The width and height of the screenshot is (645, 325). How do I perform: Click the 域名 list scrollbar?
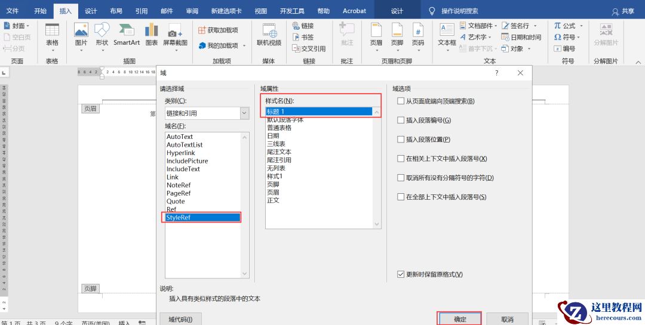245,205
